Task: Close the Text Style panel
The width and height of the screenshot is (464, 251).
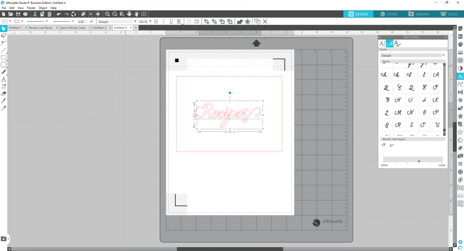Action: point(446,37)
